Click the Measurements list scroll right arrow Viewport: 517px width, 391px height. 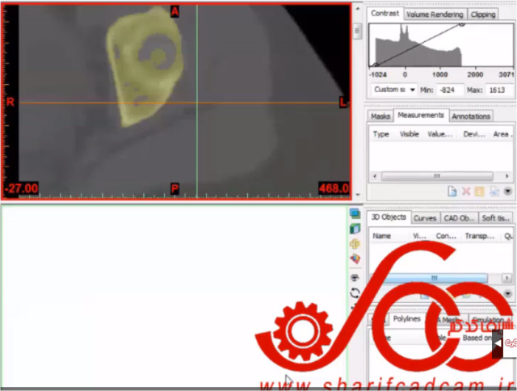coord(507,176)
